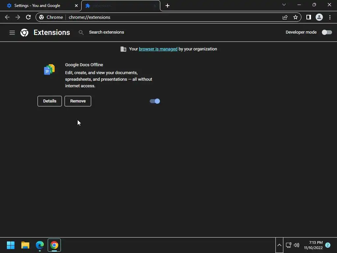Image resolution: width=337 pixels, height=253 pixels.
Task: Disable the Google Docs Offline extension toggle
Action: (x=155, y=101)
